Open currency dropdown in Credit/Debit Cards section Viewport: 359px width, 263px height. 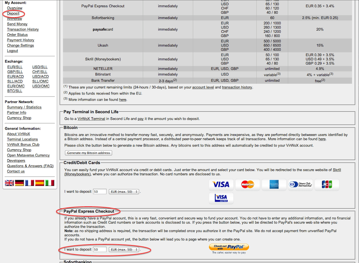click(124, 192)
